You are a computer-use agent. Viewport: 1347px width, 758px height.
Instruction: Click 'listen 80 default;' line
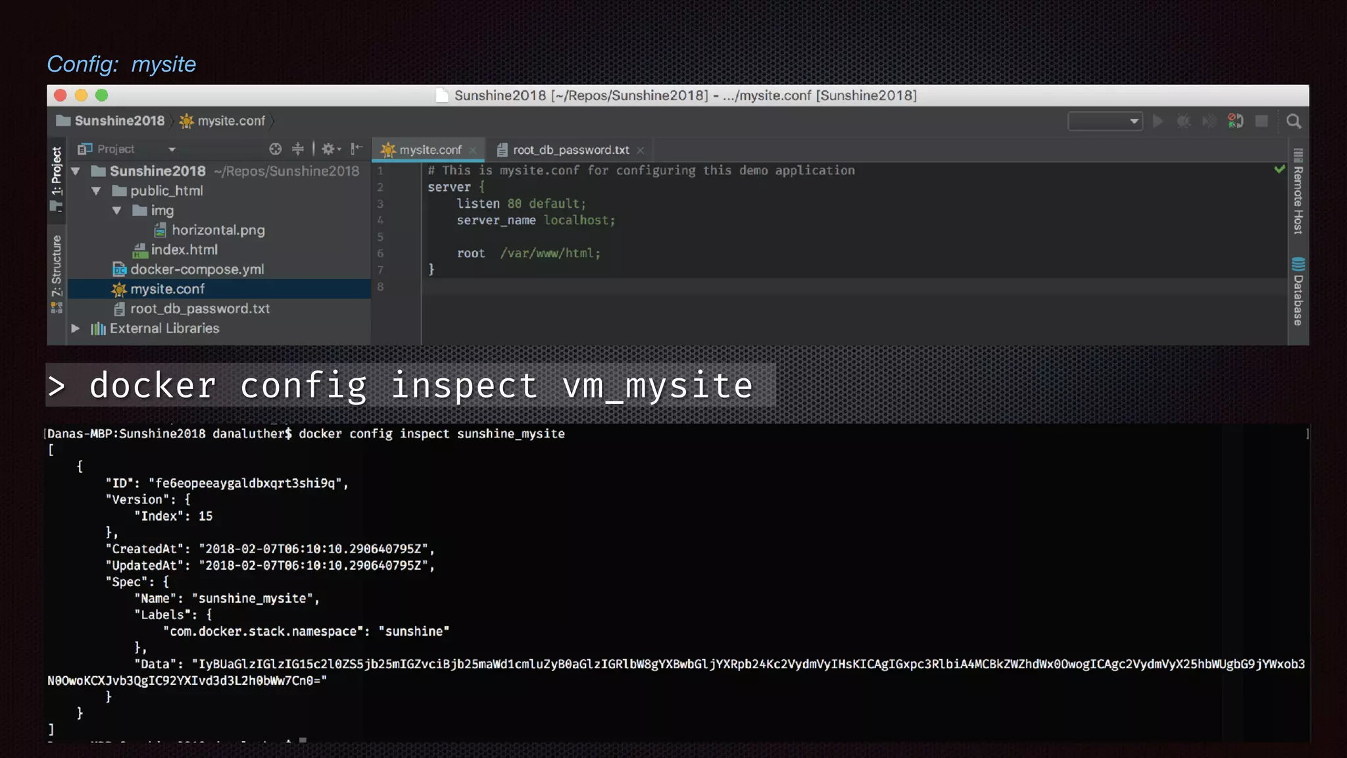tap(521, 204)
